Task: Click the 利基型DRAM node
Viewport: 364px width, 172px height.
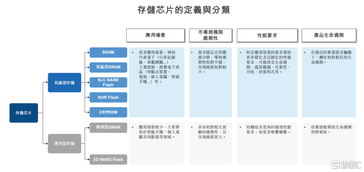Action: (108, 67)
